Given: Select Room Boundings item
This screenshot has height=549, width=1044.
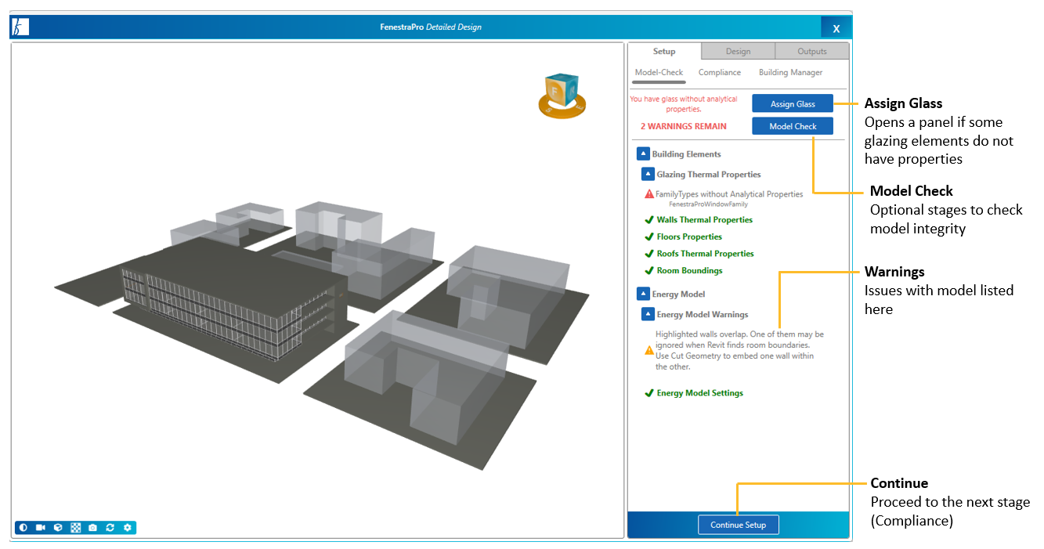Looking at the screenshot, I should click(690, 271).
